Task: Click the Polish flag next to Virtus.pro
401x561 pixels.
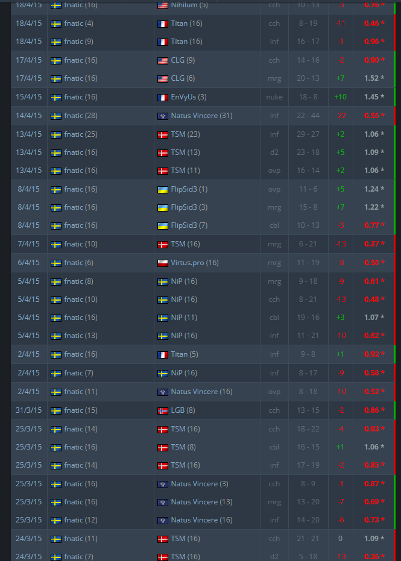Action: (163, 263)
